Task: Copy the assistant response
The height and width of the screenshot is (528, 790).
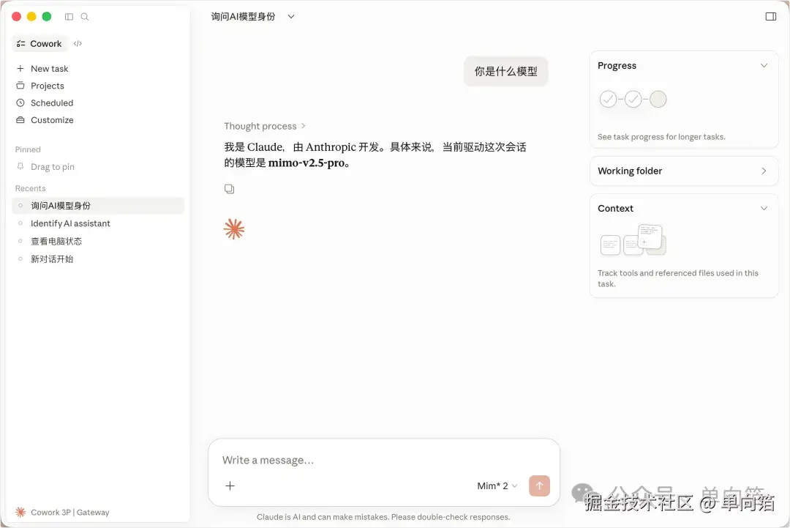Action: coord(229,189)
